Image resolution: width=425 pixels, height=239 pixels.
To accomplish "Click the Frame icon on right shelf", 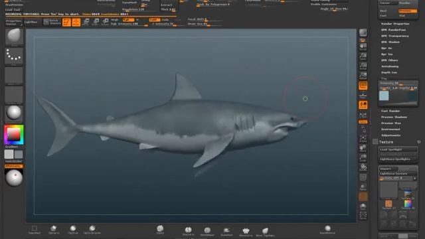I will [x=363, y=139].
